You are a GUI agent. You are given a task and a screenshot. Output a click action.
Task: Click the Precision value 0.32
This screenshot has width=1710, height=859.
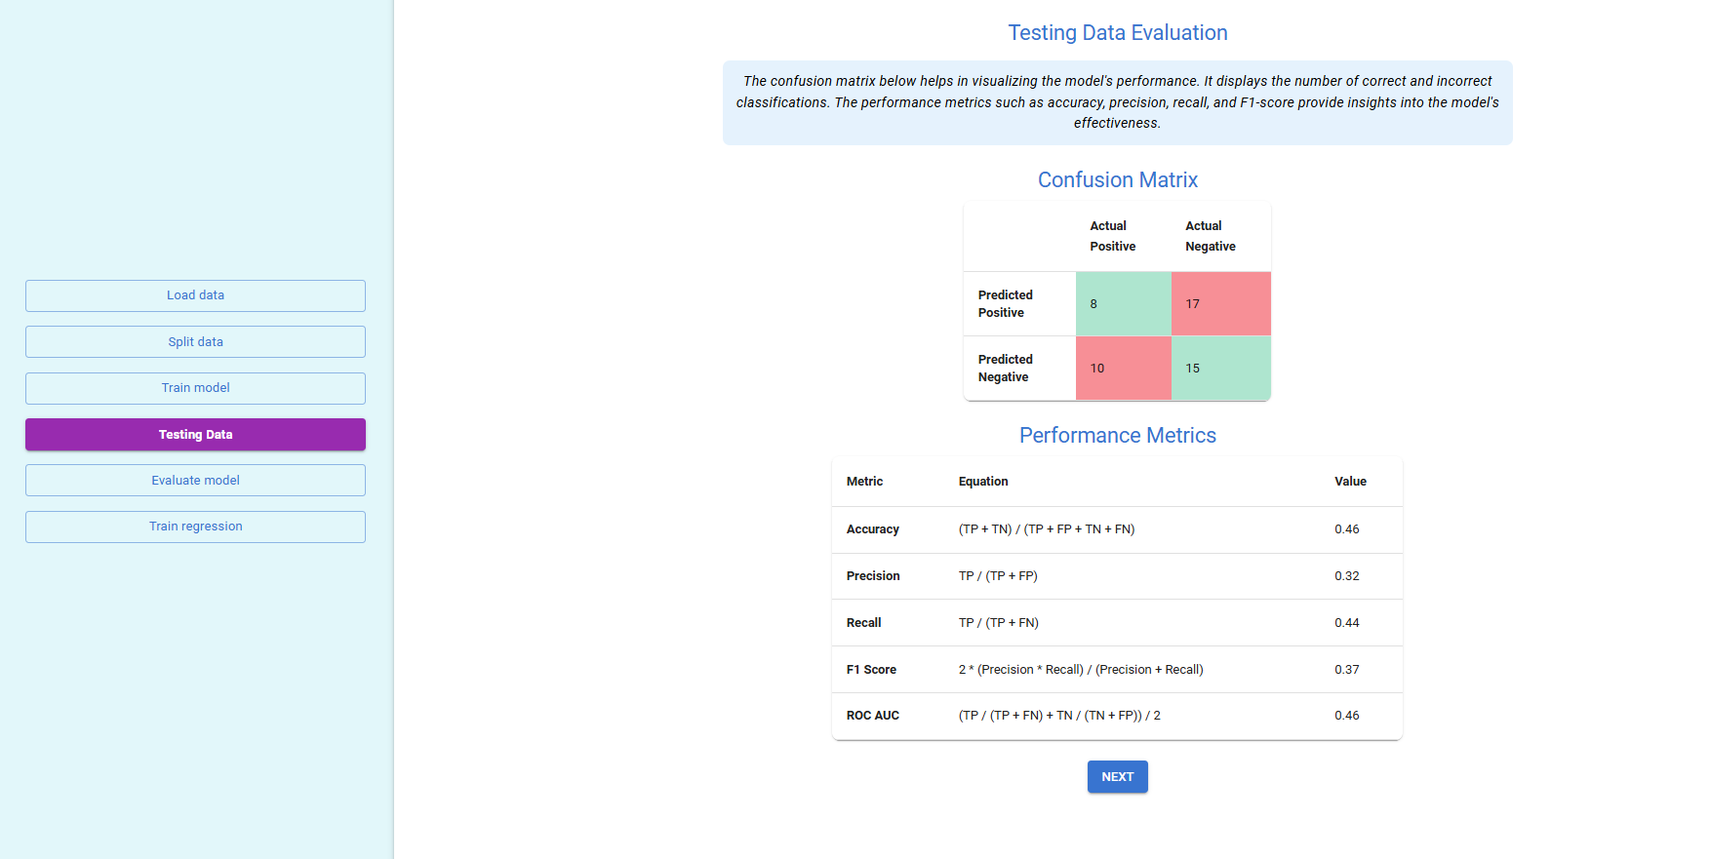(x=1347, y=576)
